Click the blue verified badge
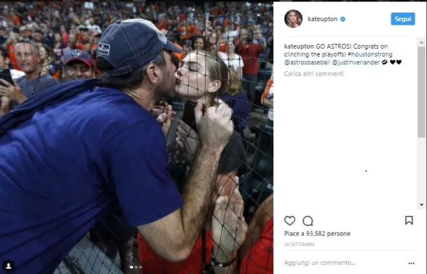This screenshot has width=427, height=274. pos(343,19)
